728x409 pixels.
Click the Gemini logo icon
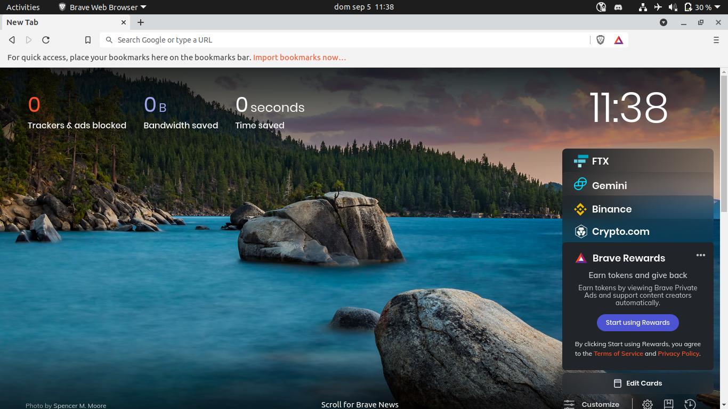[x=580, y=184]
